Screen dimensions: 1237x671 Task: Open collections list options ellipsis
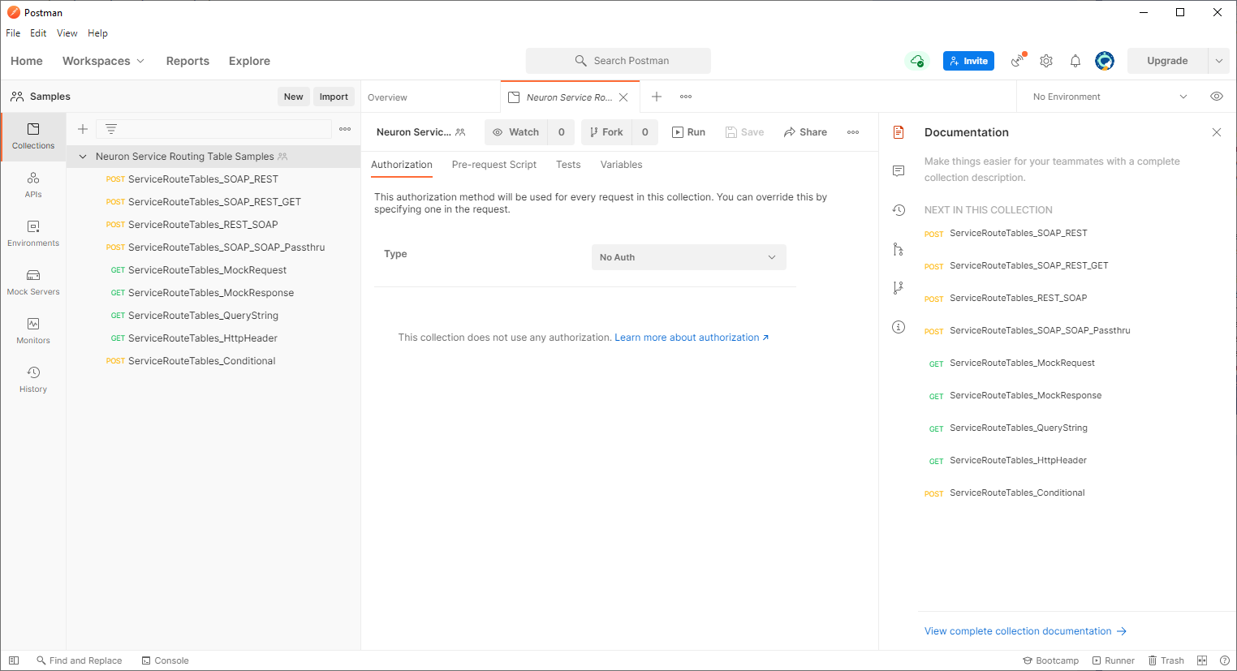coord(345,129)
